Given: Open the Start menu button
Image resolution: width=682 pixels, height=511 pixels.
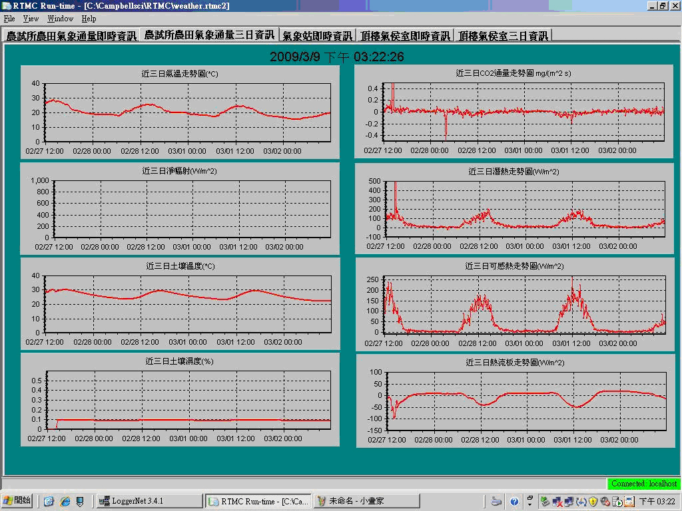Looking at the screenshot, I should tap(17, 500).
